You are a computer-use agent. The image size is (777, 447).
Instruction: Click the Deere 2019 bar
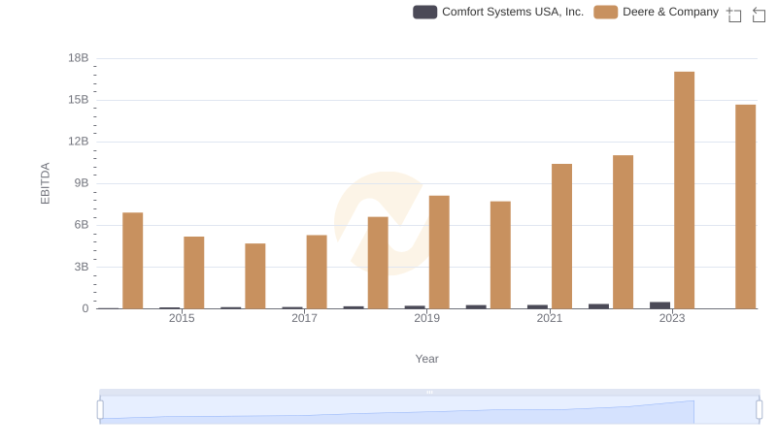pos(439,252)
